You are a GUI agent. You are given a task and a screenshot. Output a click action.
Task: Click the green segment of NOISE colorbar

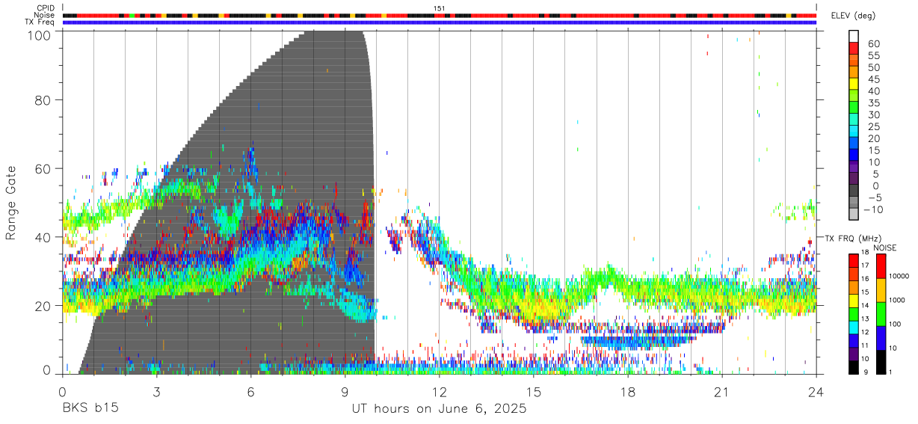(880, 314)
